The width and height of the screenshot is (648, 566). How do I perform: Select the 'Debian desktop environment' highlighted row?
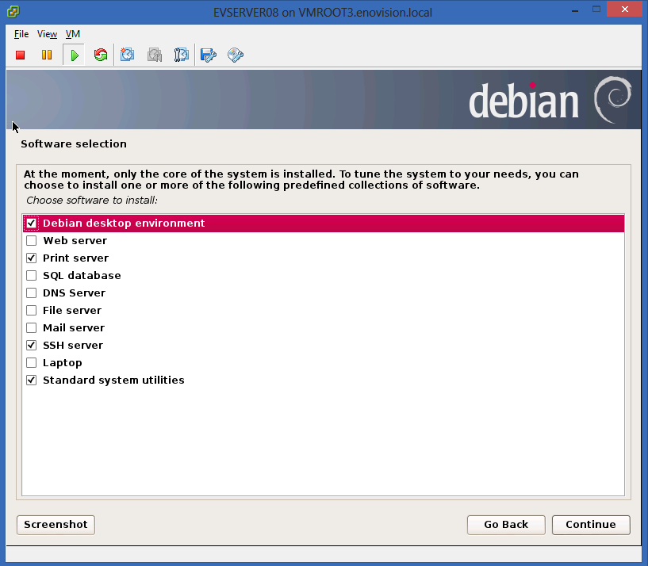[x=324, y=224]
